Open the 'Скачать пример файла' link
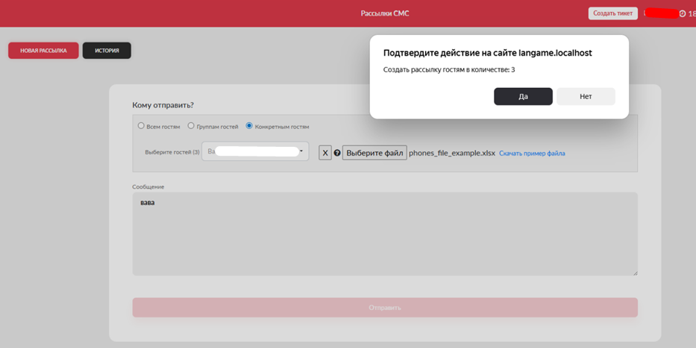This screenshot has width=696, height=348. point(532,154)
